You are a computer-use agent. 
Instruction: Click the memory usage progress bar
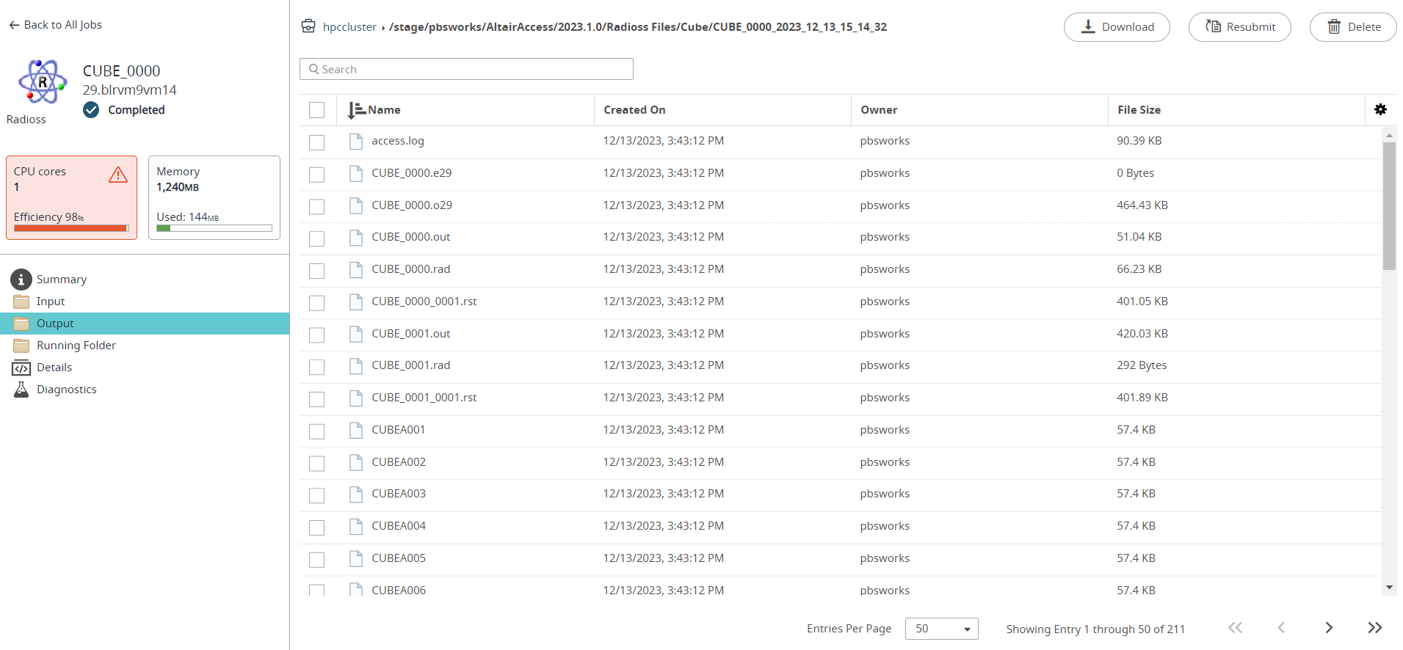214,228
